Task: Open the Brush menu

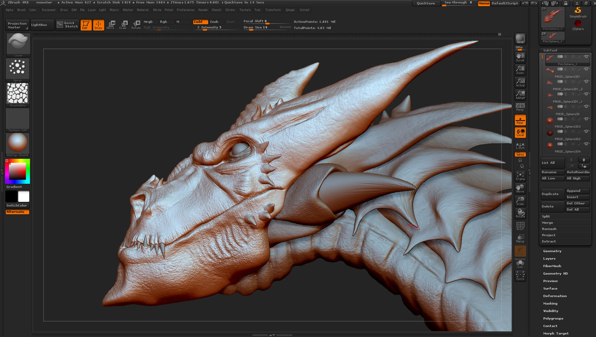Action: pyautogui.click(x=21, y=10)
